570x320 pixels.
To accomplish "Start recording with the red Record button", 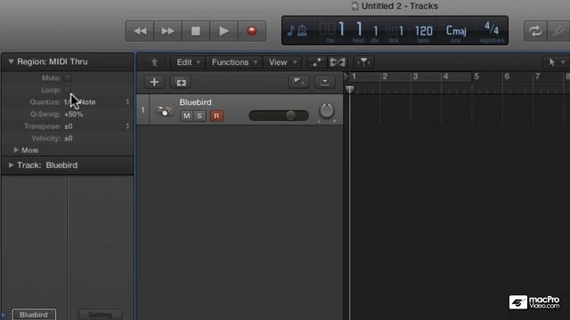I will [x=251, y=31].
